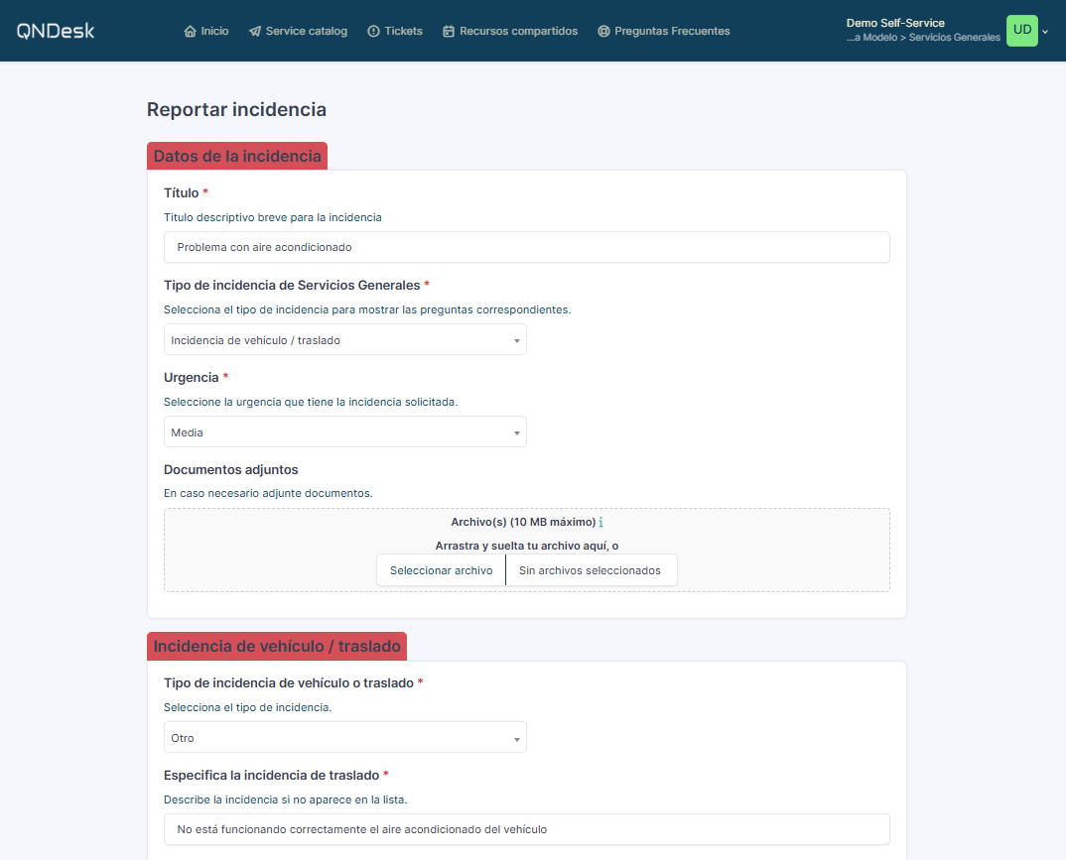This screenshot has height=860, width=1066.
Task: Click the UD user avatar
Action: pyautogui.click(x=1021, y=31)
